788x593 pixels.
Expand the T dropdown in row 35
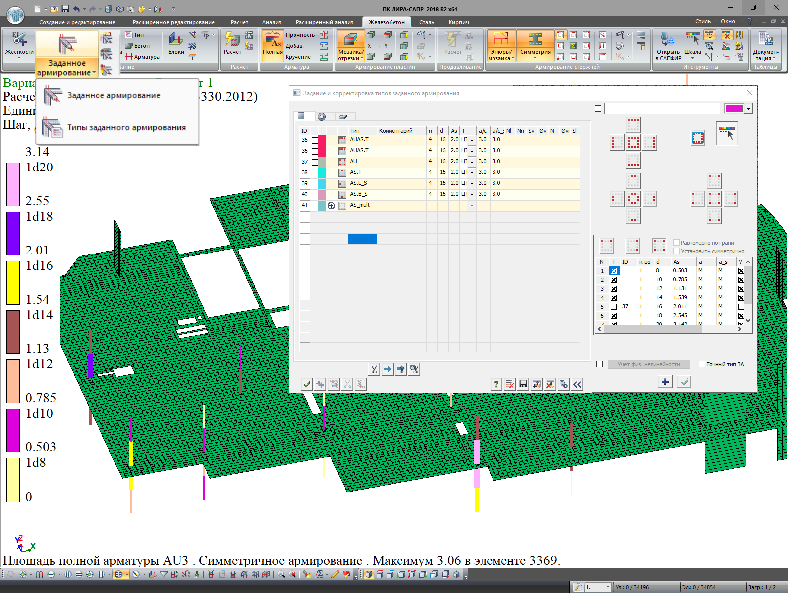tap(472, 140)
